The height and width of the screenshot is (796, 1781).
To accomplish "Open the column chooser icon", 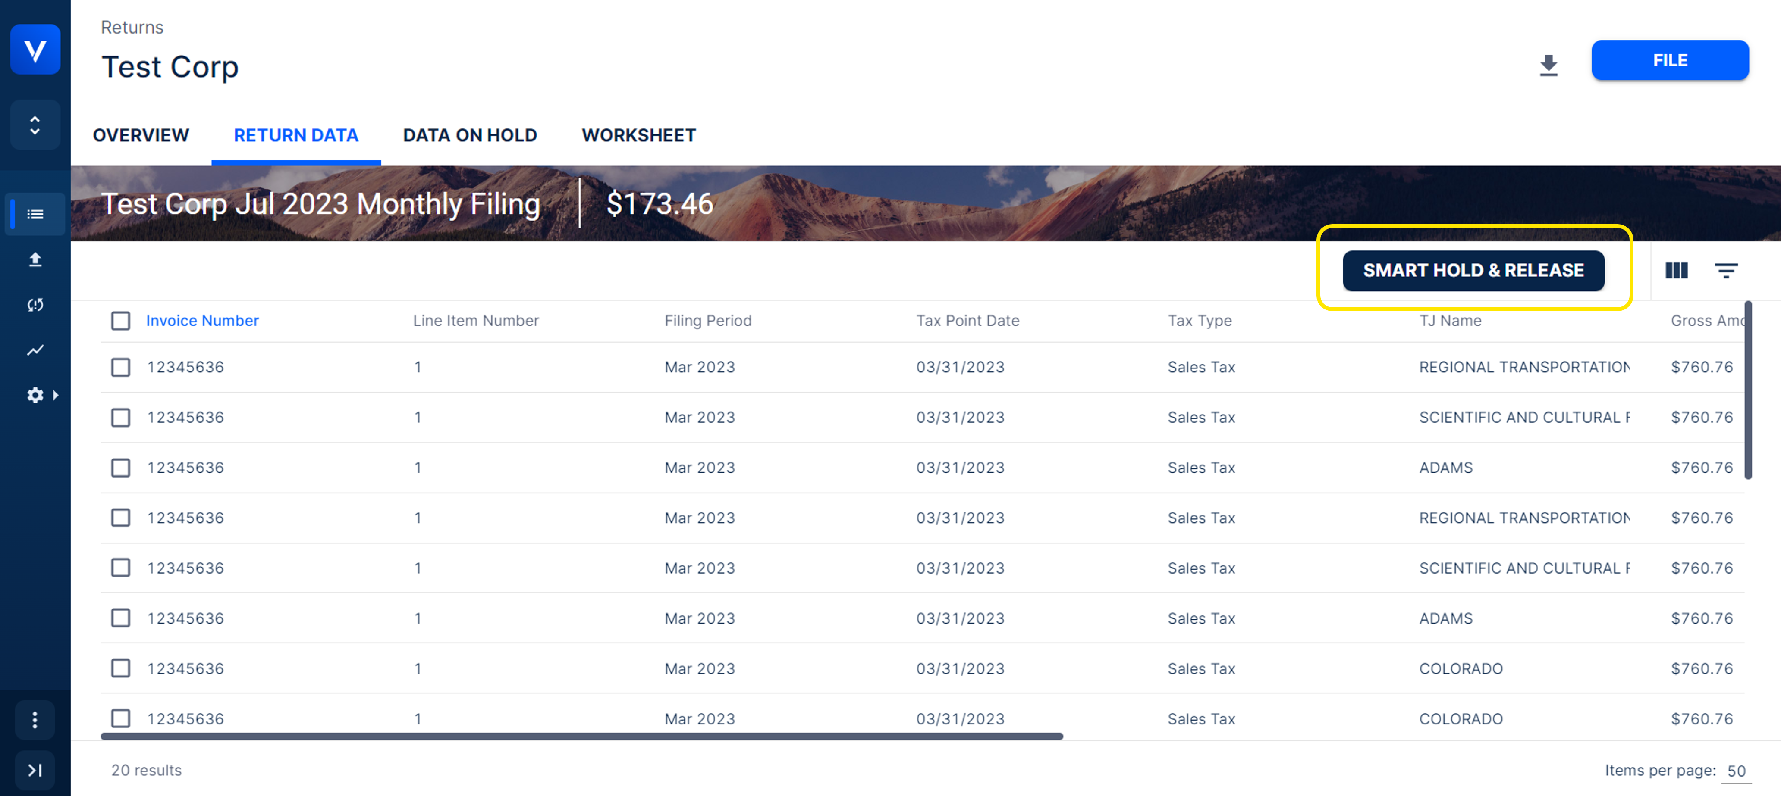I will click(1676, 270).
